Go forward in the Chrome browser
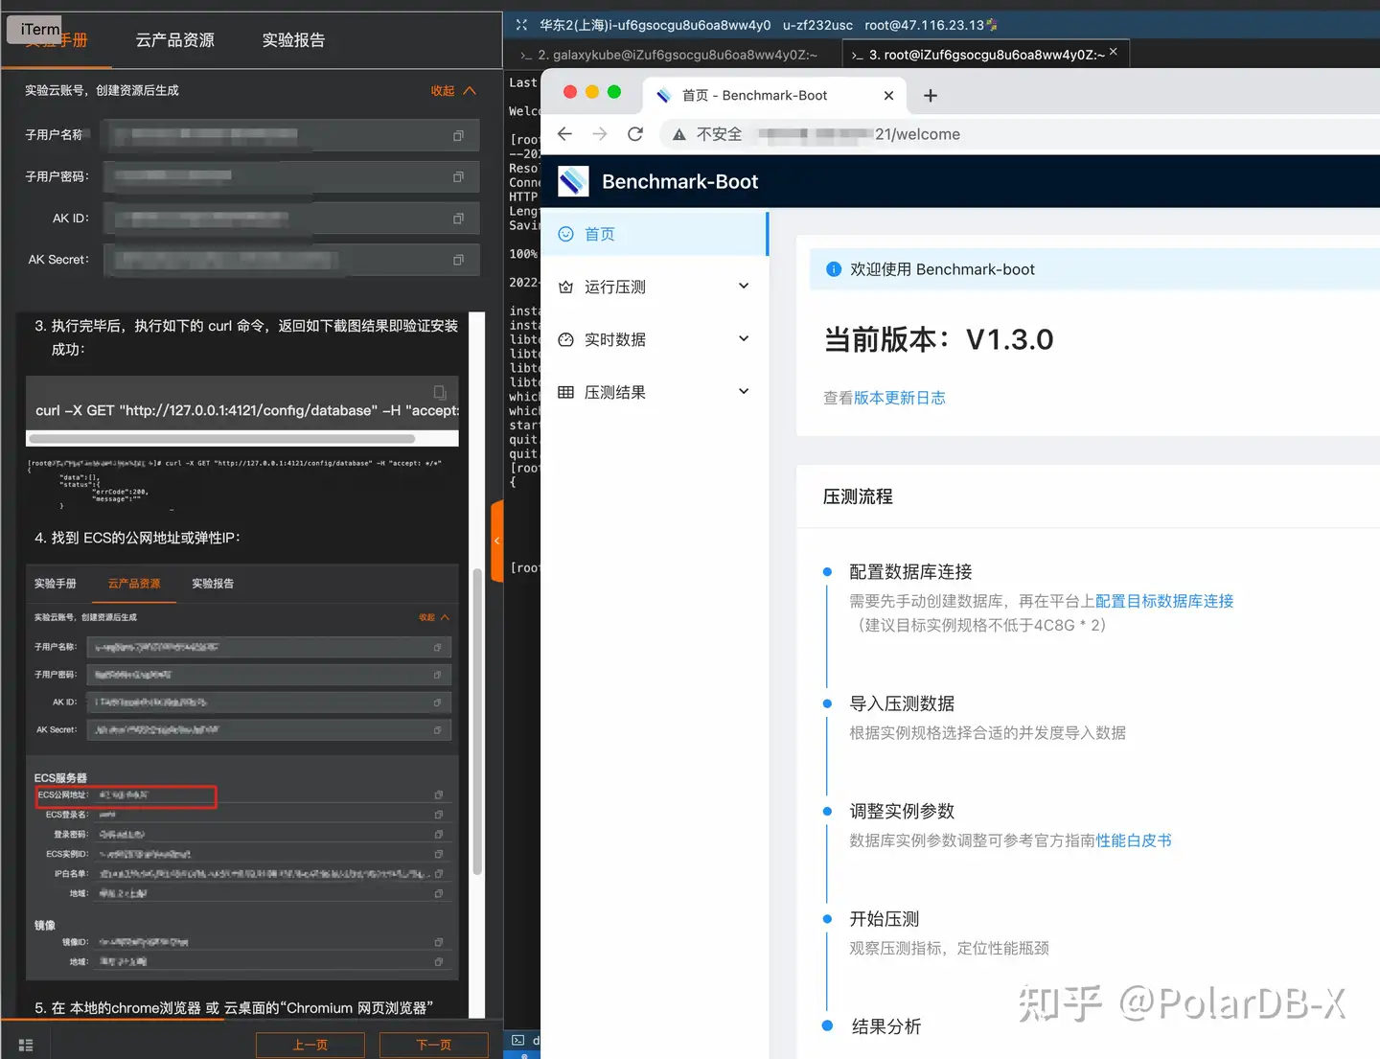 point(600,134)
